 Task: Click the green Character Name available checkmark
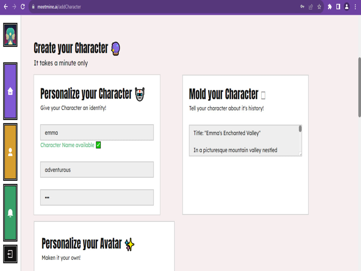98,145
